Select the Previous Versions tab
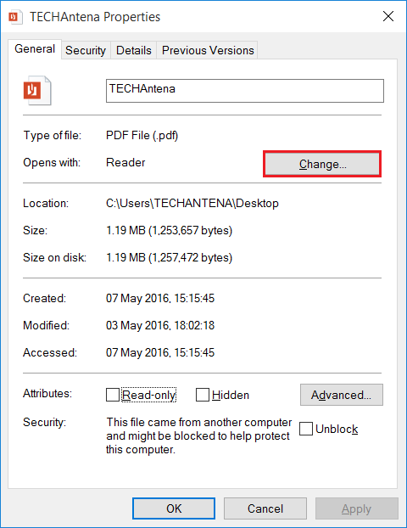 [208, 51]
